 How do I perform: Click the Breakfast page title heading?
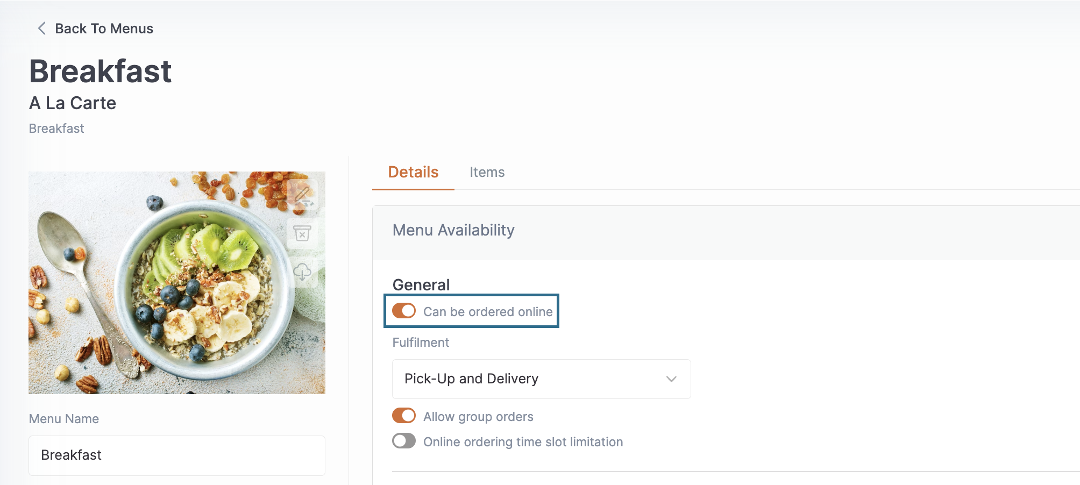[x=101, y=71]
